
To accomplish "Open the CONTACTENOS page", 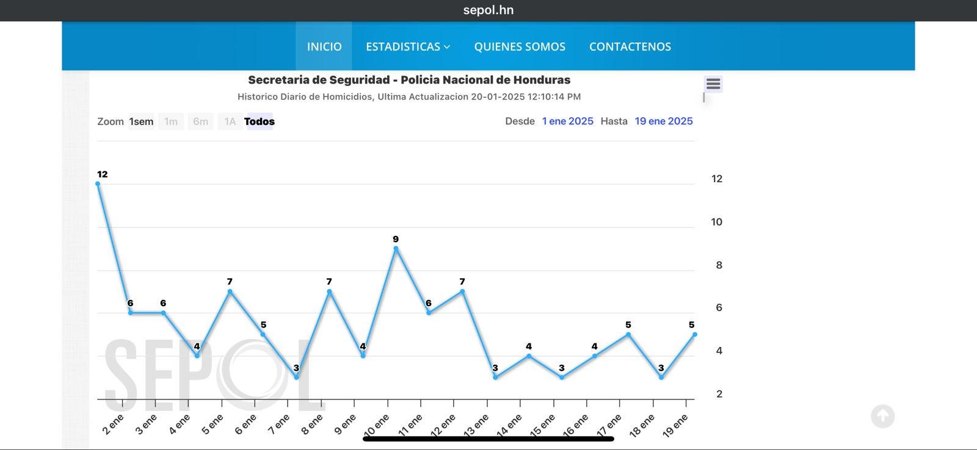I will pos(630,47).
